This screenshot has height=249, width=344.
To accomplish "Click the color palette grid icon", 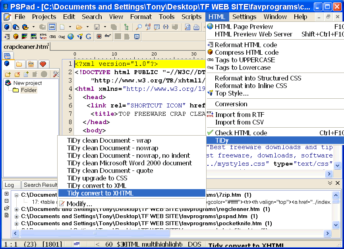I will 25,36.
